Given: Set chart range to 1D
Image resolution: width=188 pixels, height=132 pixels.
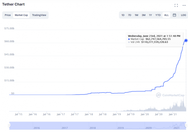Looking at the screenshot, I should pos(123,15).
